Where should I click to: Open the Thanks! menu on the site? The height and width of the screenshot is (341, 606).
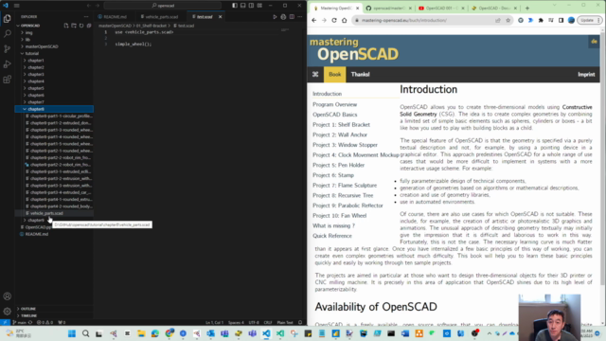[360, 74]
